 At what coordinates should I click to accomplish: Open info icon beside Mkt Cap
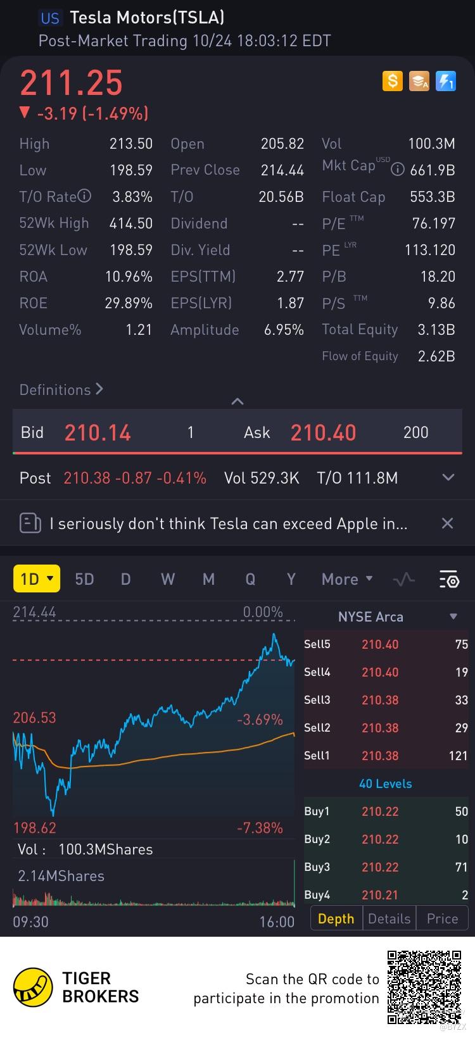coord(398,170)
